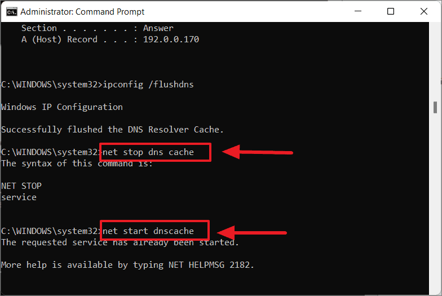Viewport: 442px width, 296px height.
Task: Click 'The syntax of this command is' line
Action: coord(77,164)
